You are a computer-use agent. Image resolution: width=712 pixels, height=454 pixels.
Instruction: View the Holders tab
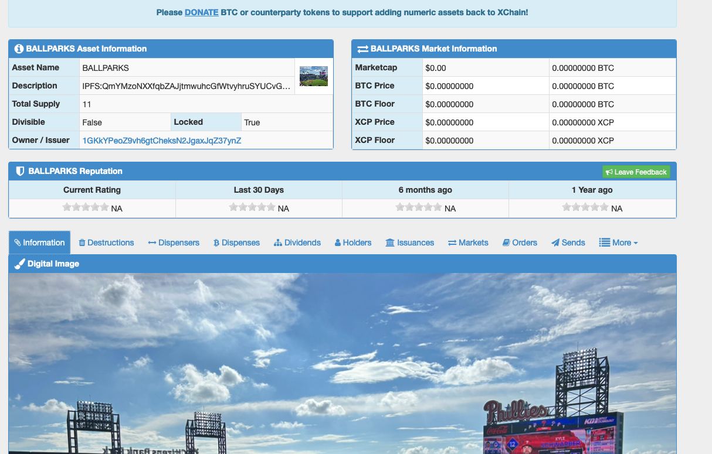(x=353, y=243)
